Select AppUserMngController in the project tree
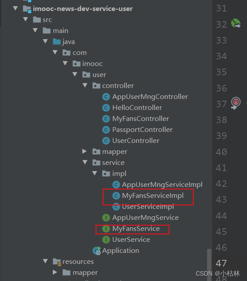247x281 pixels. (x=150, y=97)
